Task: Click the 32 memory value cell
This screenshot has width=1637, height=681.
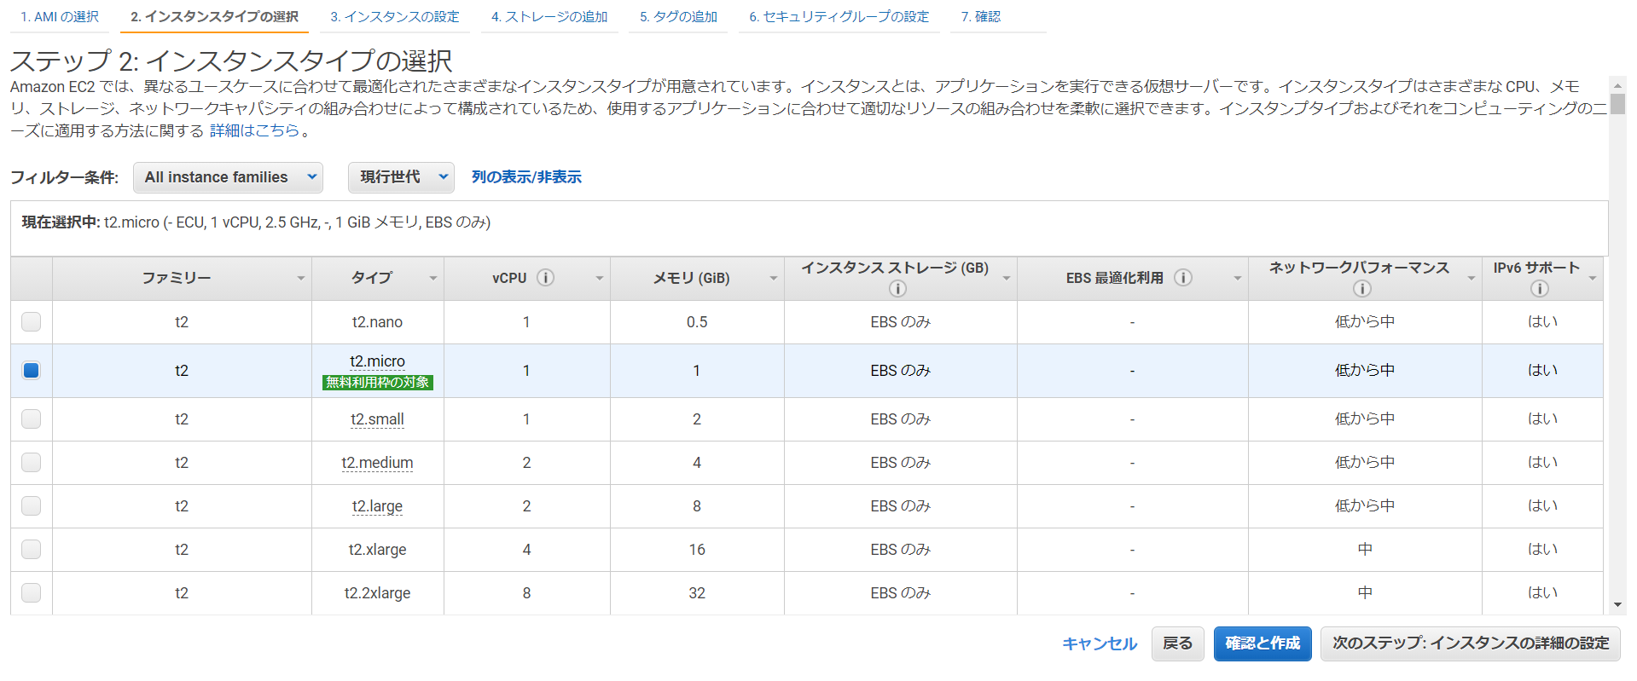Action: pyautogui.click(x=697, y=593)
